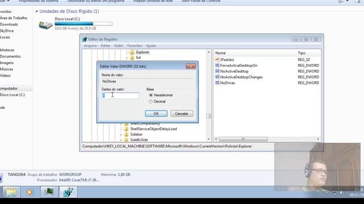Minimize the Editor do Registro window
This screenshot has width=364, height=204.
coord(296,39)
